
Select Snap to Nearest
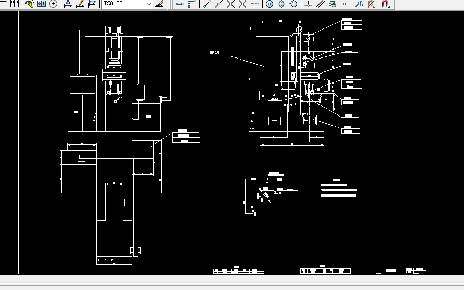pos(359,4)
